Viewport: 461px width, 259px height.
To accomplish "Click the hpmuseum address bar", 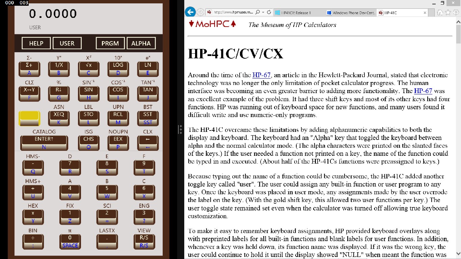I will [233, 12].
